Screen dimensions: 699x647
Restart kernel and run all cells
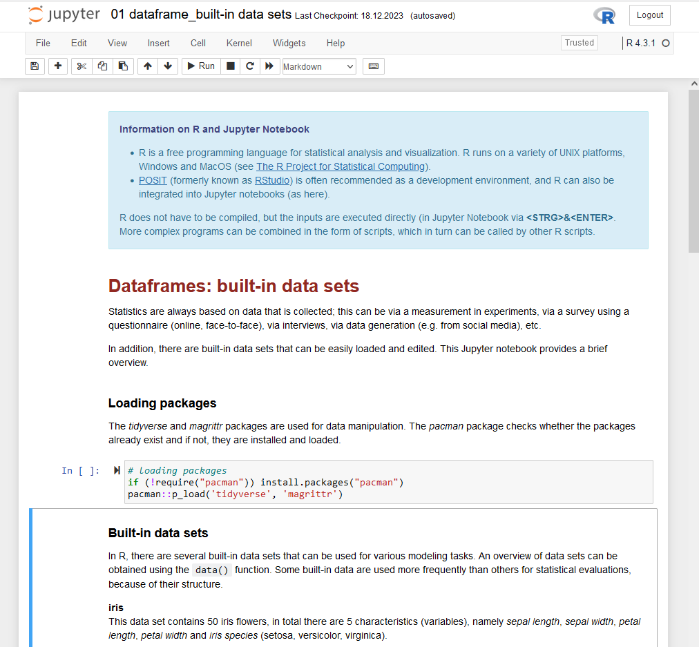point(269,66)
